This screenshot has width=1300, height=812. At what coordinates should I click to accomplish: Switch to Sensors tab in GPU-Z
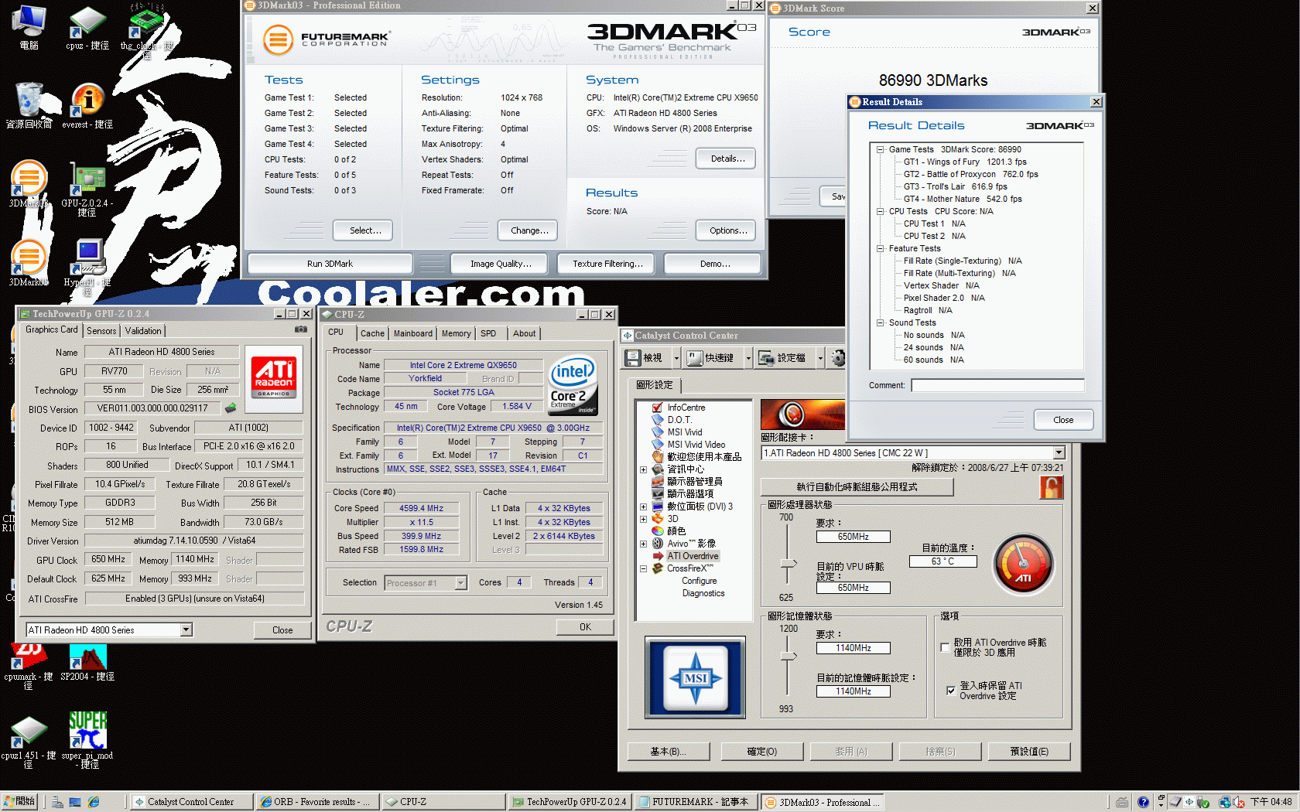[101, 331]
